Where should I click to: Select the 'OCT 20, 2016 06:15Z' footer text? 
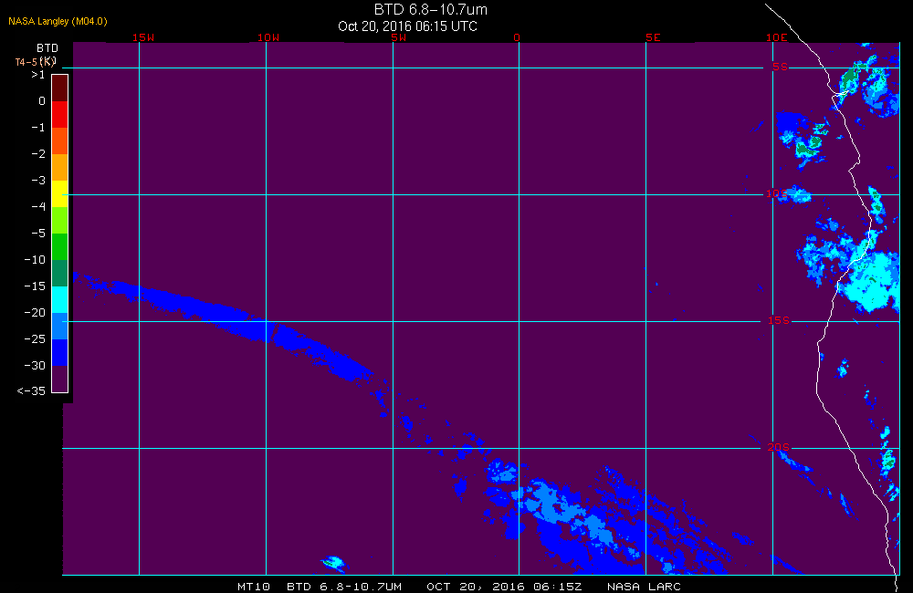coord(504,587)
